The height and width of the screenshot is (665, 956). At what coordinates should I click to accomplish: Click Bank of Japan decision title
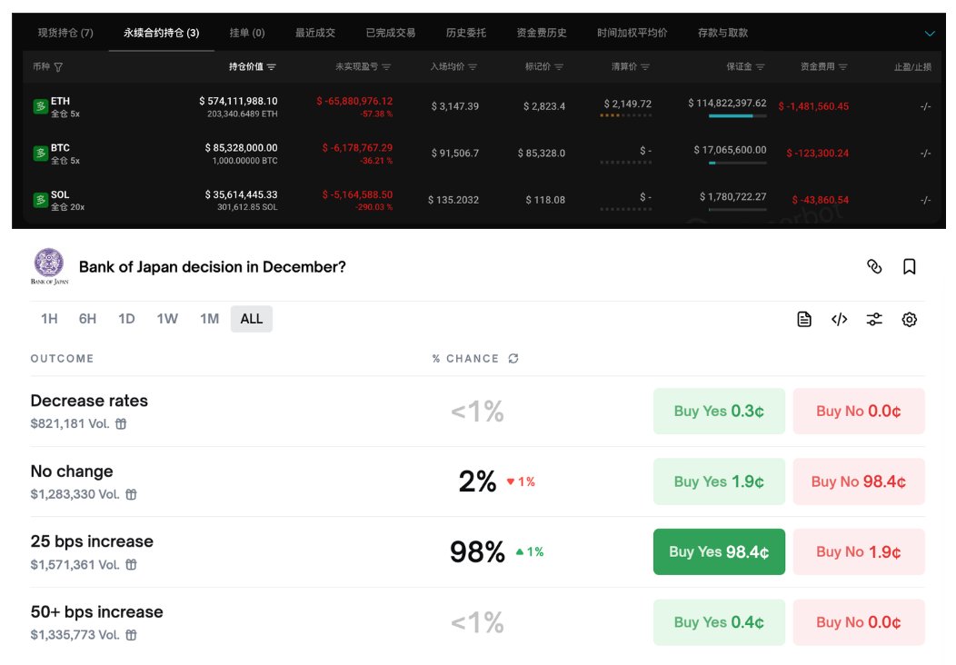(212, 267)
